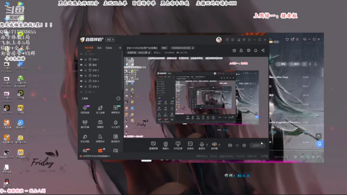This screenshot has width=347, height=195.
Task: Expand speaker options arrow
Action: (x=219, y=145)
